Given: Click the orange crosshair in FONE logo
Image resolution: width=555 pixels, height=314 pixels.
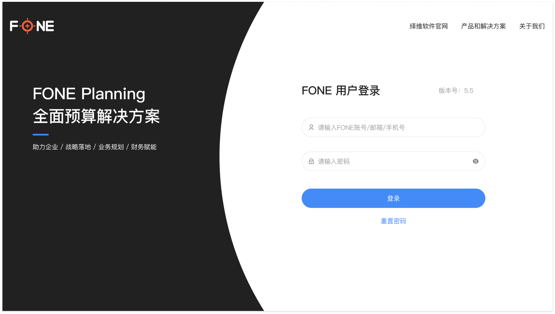Looking at the screenshot, I should tap(28, 26).
